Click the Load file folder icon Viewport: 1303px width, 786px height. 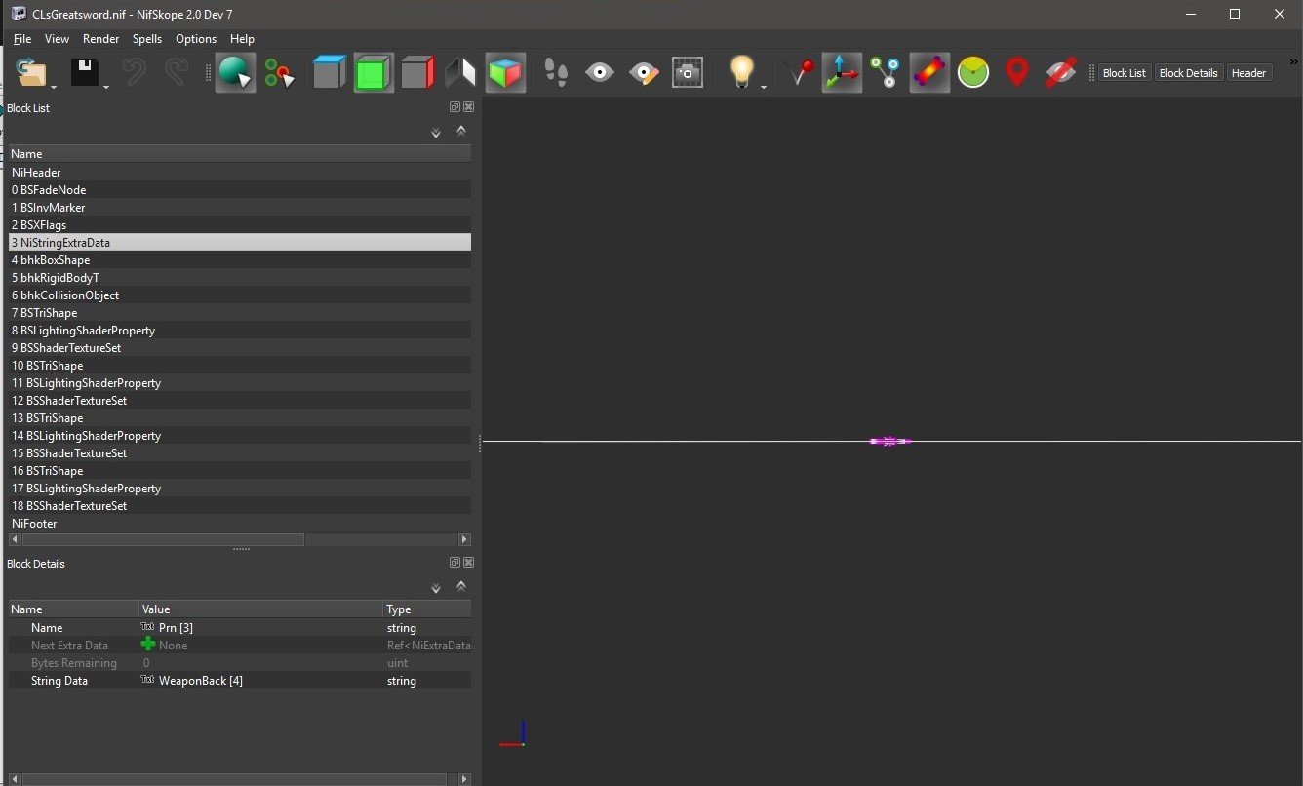click(32, 73)
